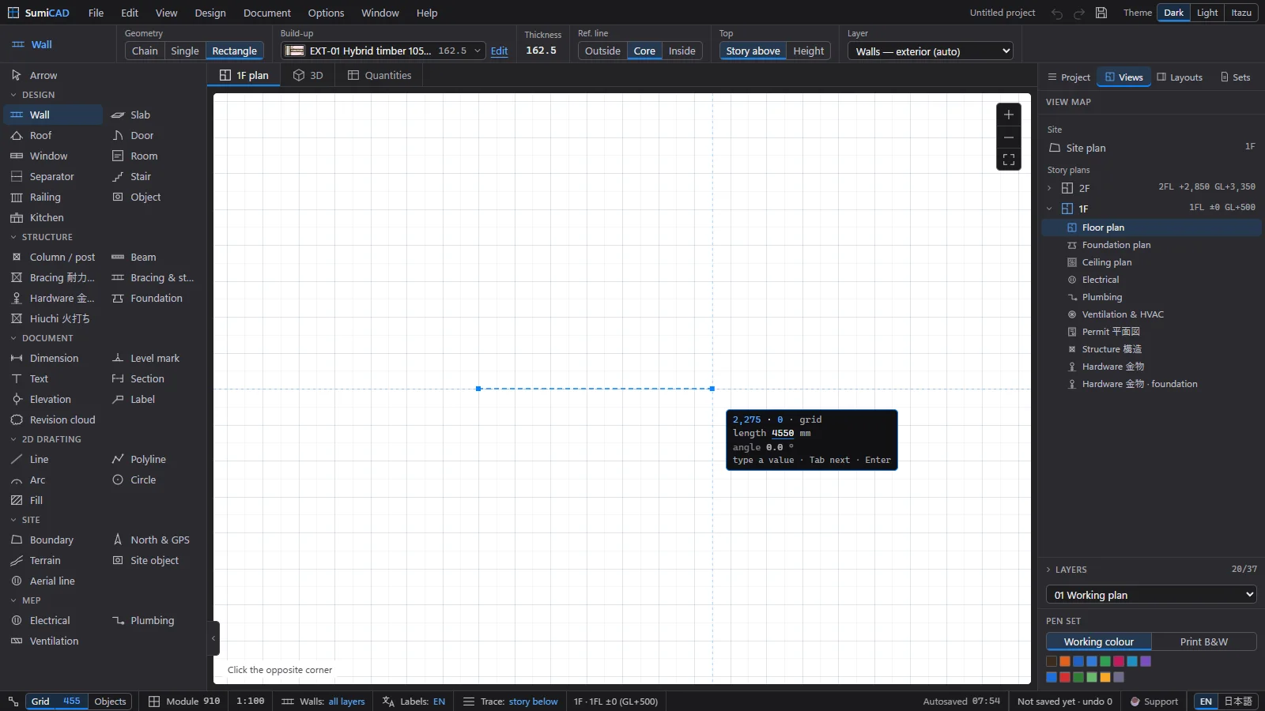Open the 01 Working plan dropdown
1265x711 pixels.
pyautogui.click(x=1151, y=595)
